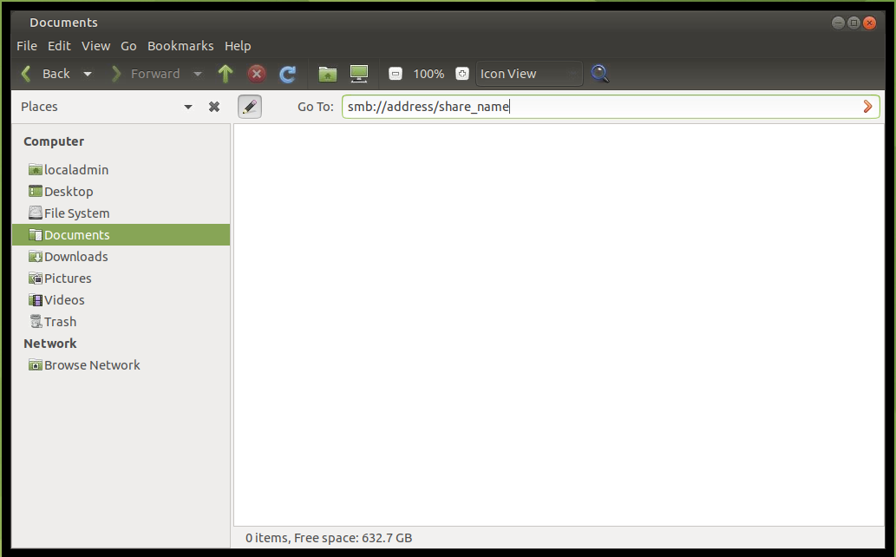Screen dimensions: 896x557
Task: Open the Home folder toolbar icon
Action: (x=327, y=74)
